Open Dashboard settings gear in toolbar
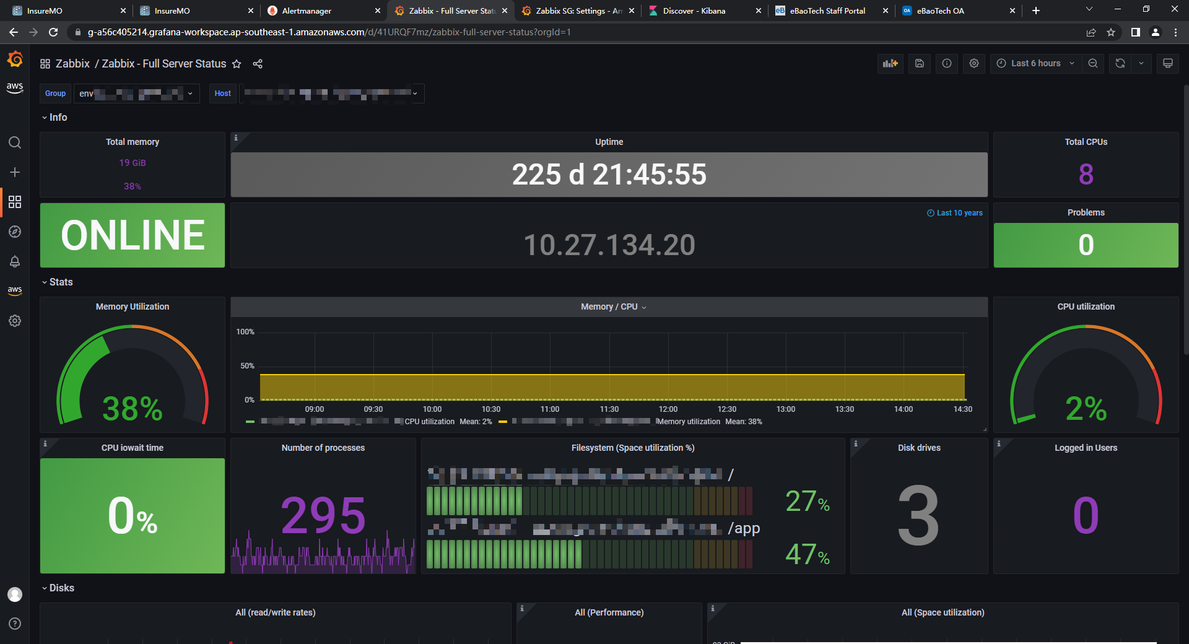This screenshot has height=644, width=1189. coord(974,63)
